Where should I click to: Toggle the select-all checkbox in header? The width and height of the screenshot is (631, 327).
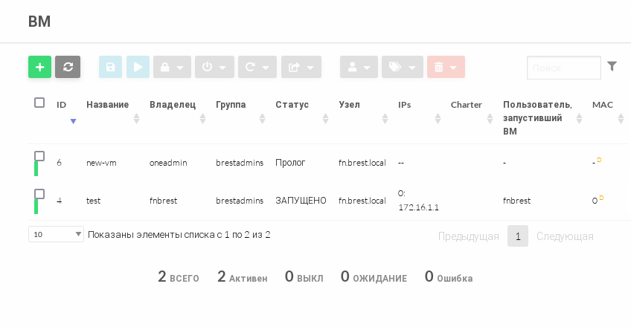click(x=39, y=103)
